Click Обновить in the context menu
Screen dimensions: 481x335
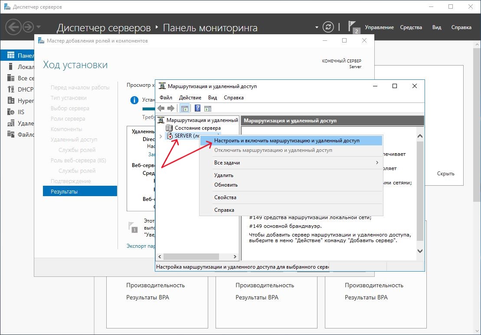pos(226,185)
